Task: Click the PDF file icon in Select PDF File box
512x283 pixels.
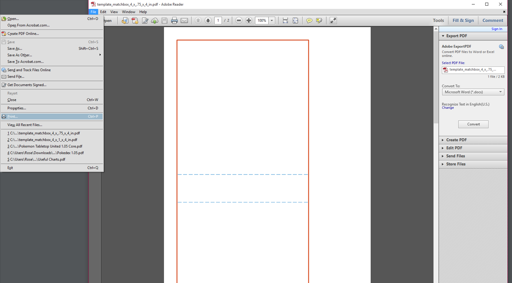Action: point(445,70)
